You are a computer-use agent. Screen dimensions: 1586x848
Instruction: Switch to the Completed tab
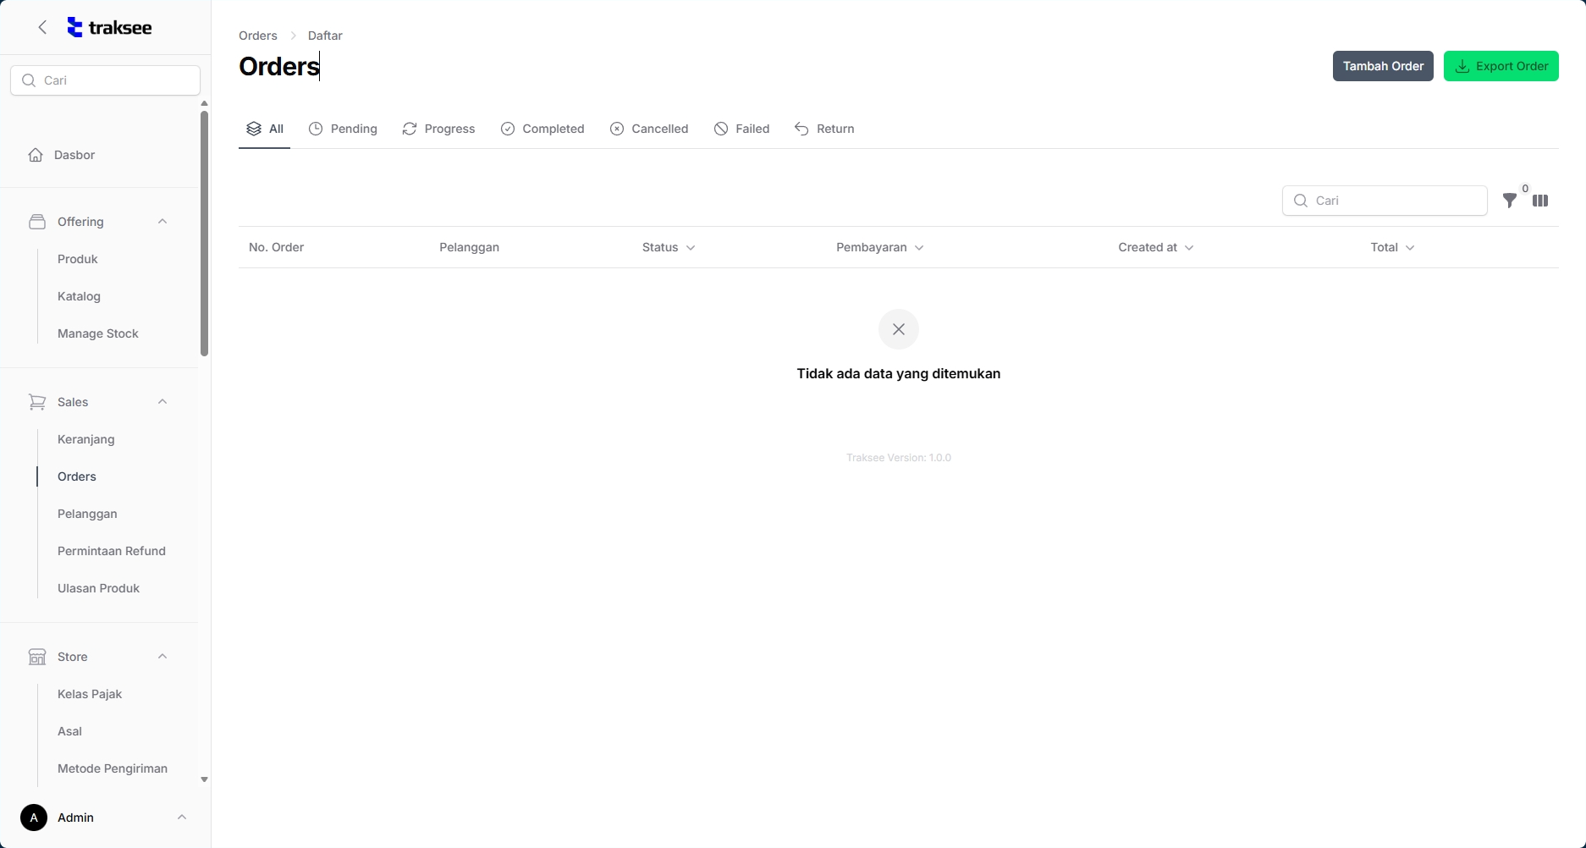[542, 129]
